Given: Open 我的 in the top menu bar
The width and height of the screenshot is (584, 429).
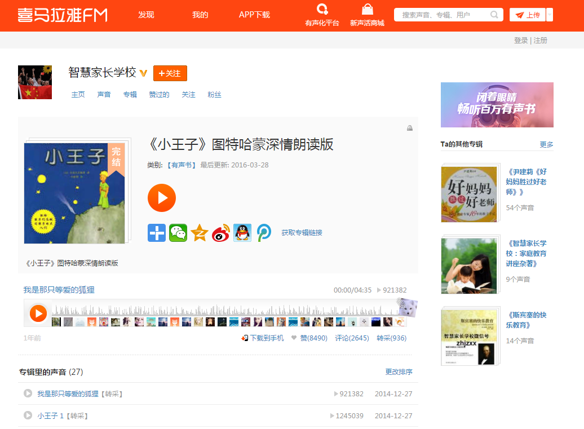Looking at the screenshot, I should point(200,15).
